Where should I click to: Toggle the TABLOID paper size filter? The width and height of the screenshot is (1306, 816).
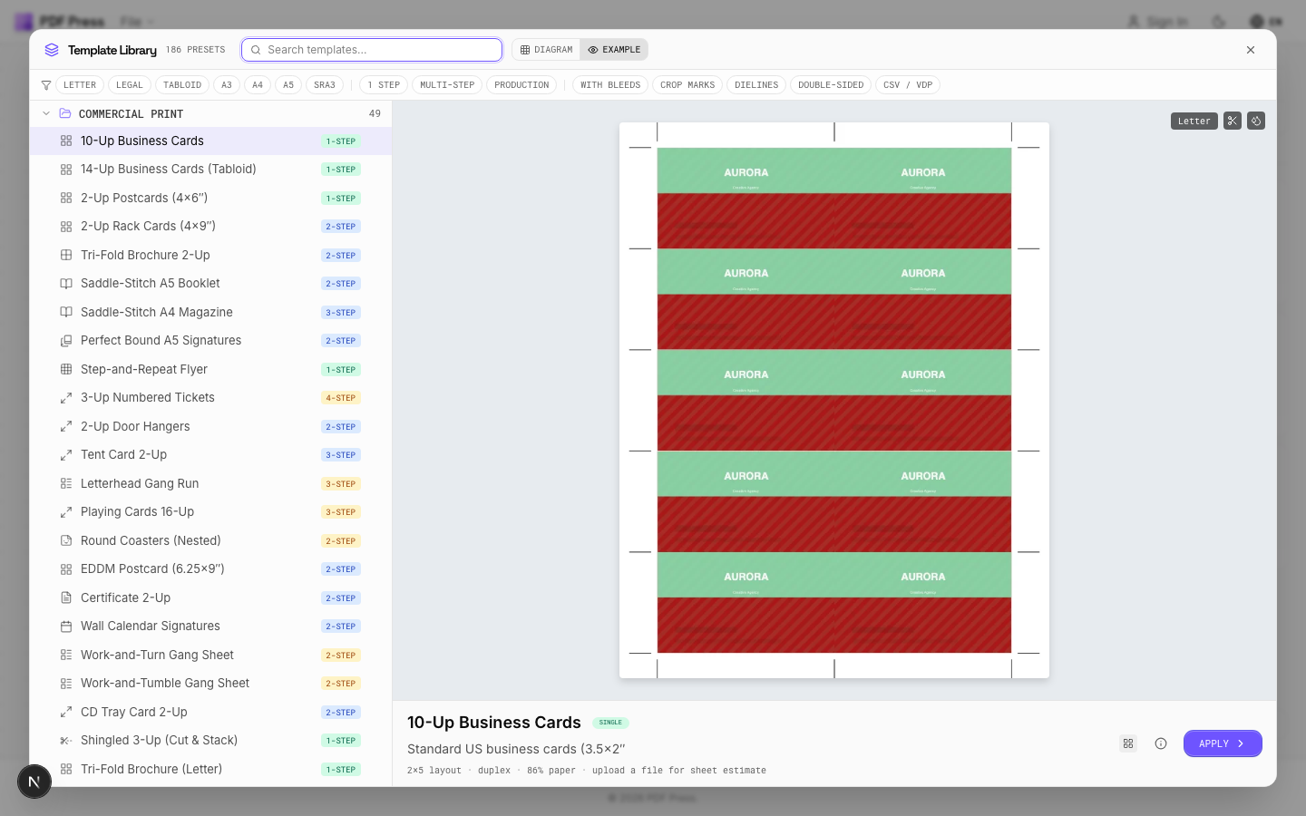[182, 85]
